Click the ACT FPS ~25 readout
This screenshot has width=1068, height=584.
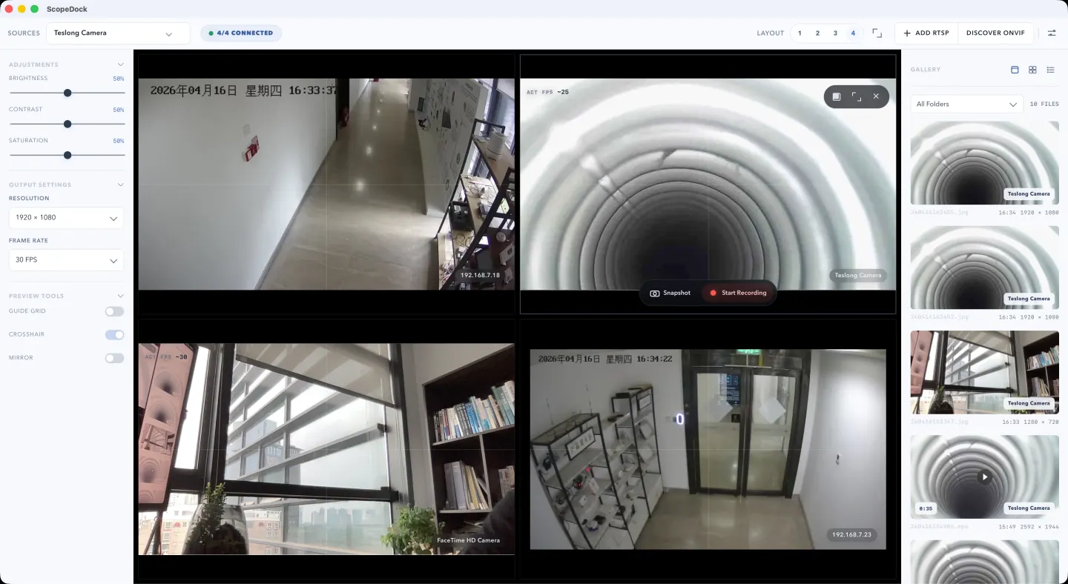(x=547, y=92)
